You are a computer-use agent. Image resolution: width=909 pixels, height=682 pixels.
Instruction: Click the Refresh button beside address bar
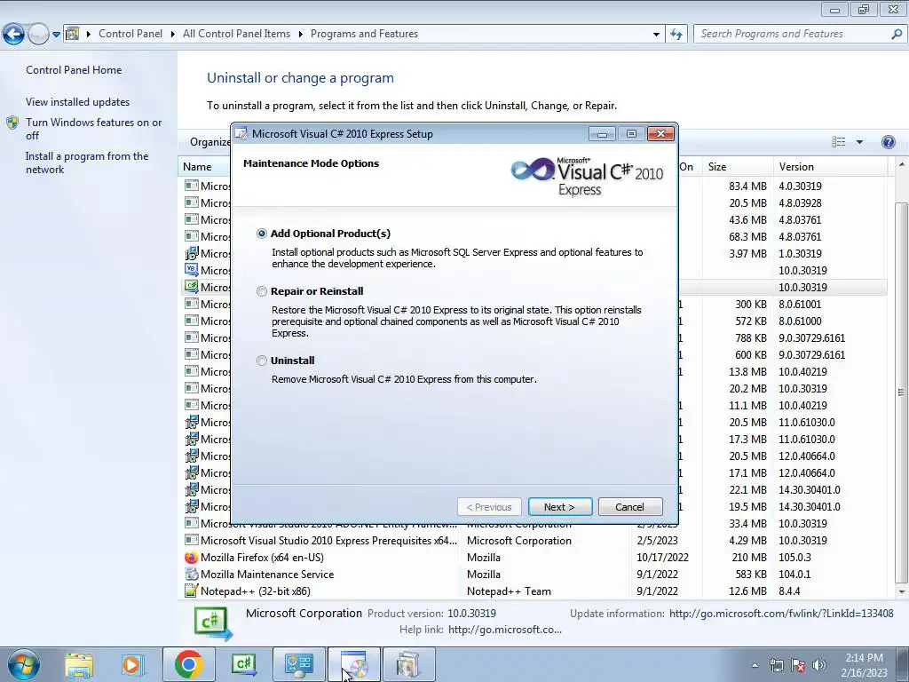point(676,35)
